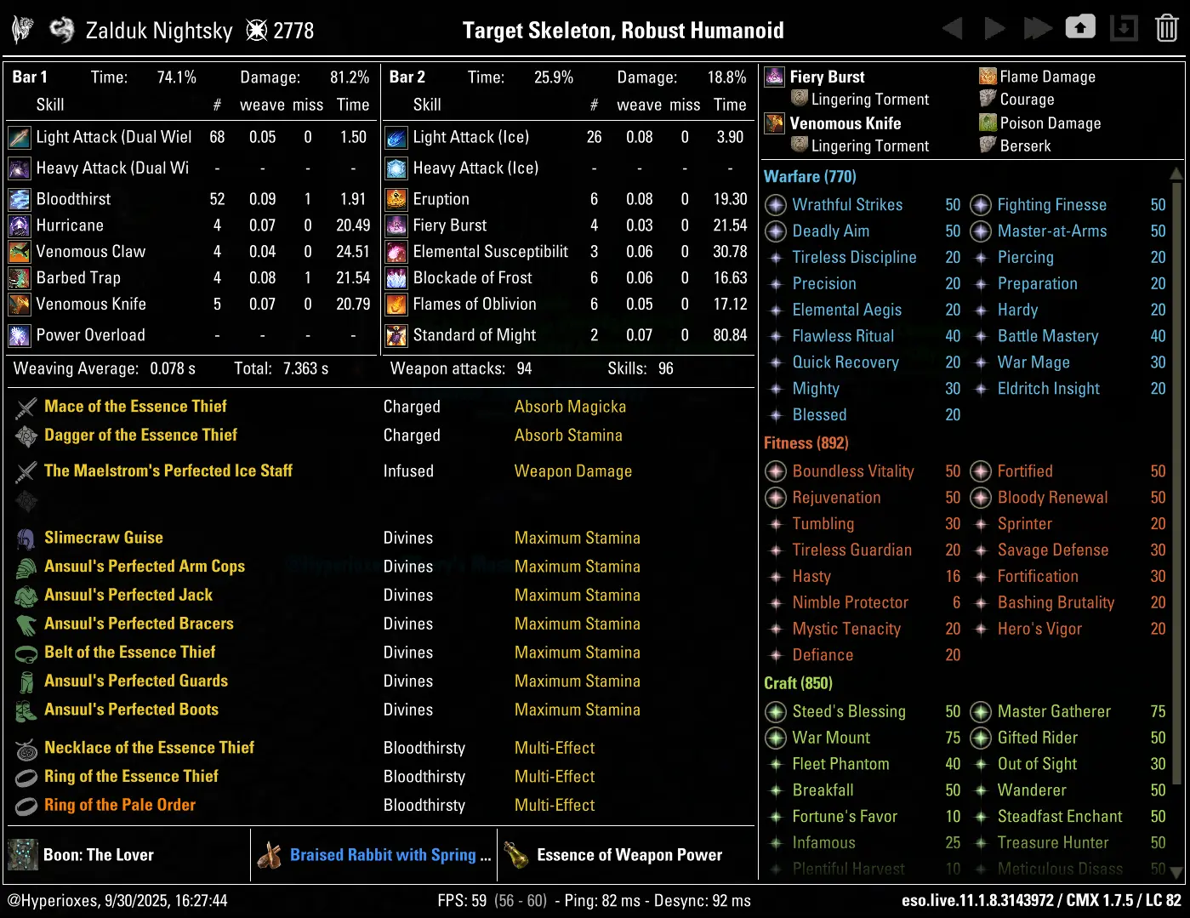Click the Fiery Burst scribing icon

pos(774,77)
